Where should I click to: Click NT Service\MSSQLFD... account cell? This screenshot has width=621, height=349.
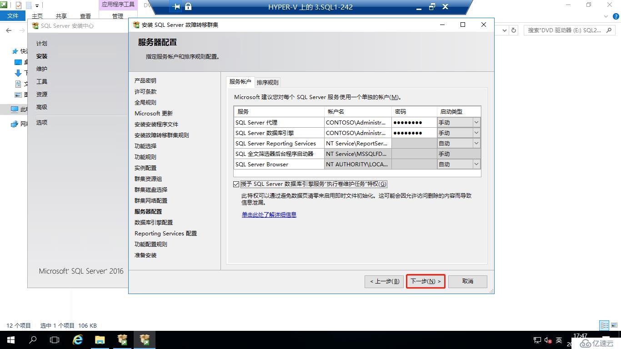[x=358, y=154]
